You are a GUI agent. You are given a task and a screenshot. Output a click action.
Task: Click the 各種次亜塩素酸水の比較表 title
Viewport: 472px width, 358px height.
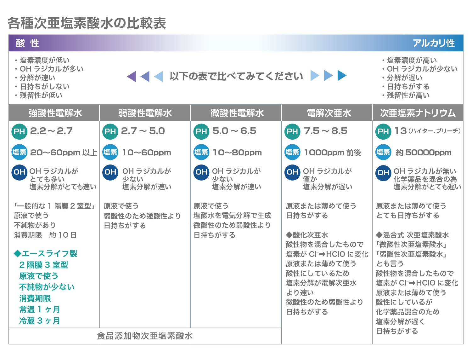click(x=87, y=23)
